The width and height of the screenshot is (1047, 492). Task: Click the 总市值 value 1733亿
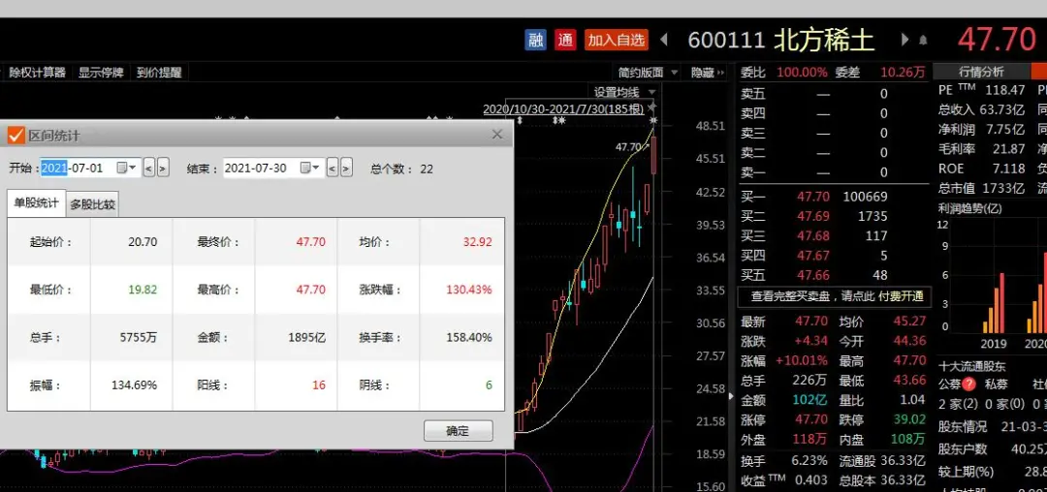coord(1003,188)
